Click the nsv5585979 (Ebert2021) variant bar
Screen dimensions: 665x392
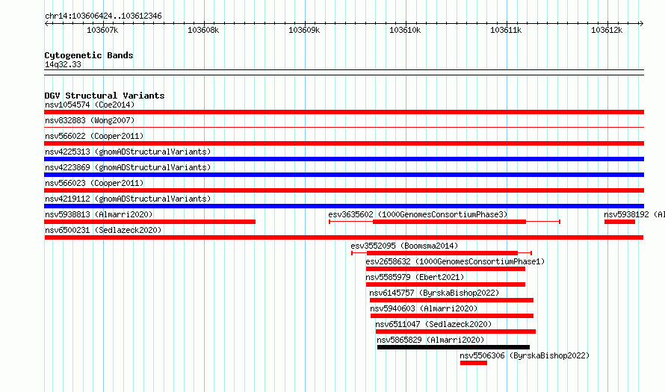[445, 284]
